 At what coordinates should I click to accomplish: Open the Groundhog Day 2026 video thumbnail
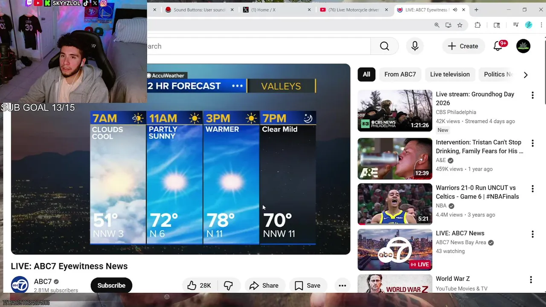[x=395, y=110]
